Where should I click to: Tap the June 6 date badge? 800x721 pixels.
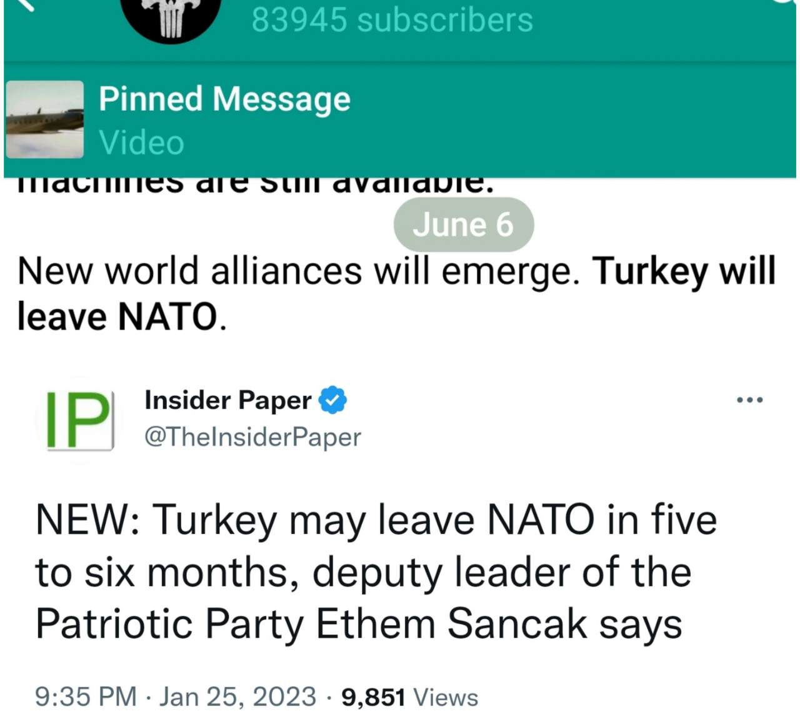(x=463, y=225)
